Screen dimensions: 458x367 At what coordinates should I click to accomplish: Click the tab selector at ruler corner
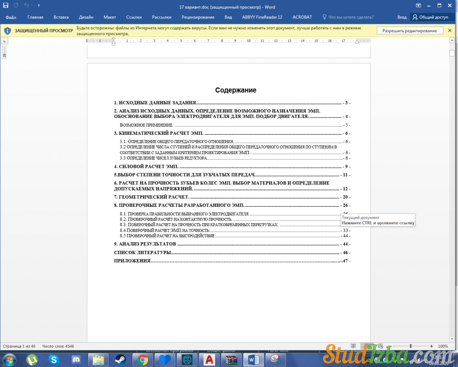[5, 41]
